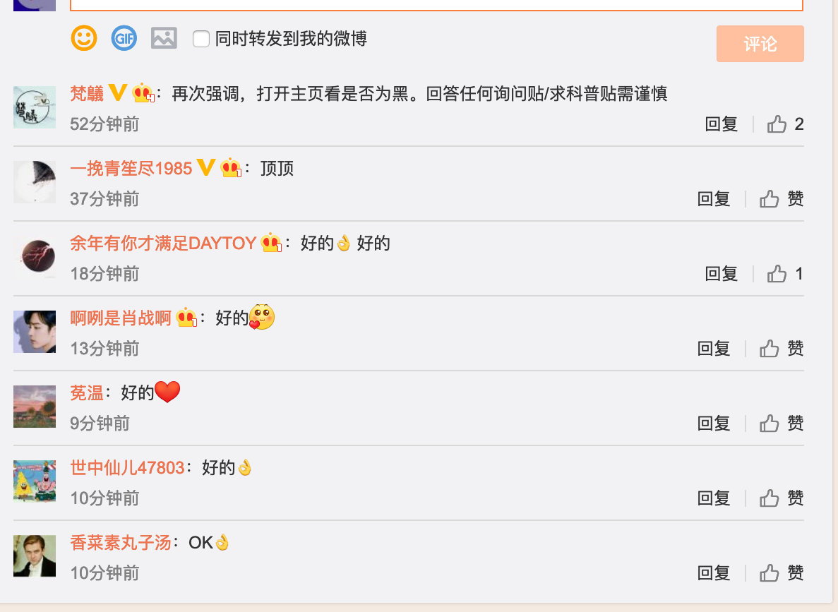The height and width of the screenshot is (612, 838).
Task: Click the image upload icon
Action: tap(164, 39)
